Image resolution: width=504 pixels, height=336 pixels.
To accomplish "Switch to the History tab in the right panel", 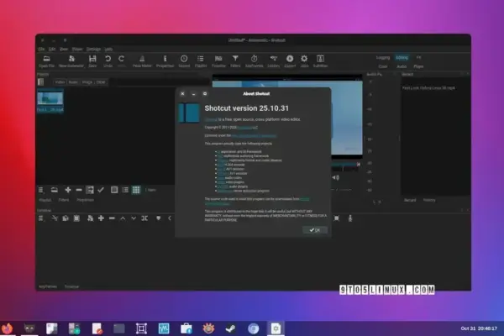I will click(x=429, y=200).
